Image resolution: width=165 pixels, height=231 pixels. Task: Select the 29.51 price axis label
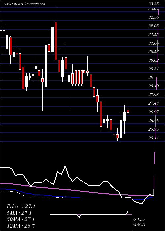(153, 69)
